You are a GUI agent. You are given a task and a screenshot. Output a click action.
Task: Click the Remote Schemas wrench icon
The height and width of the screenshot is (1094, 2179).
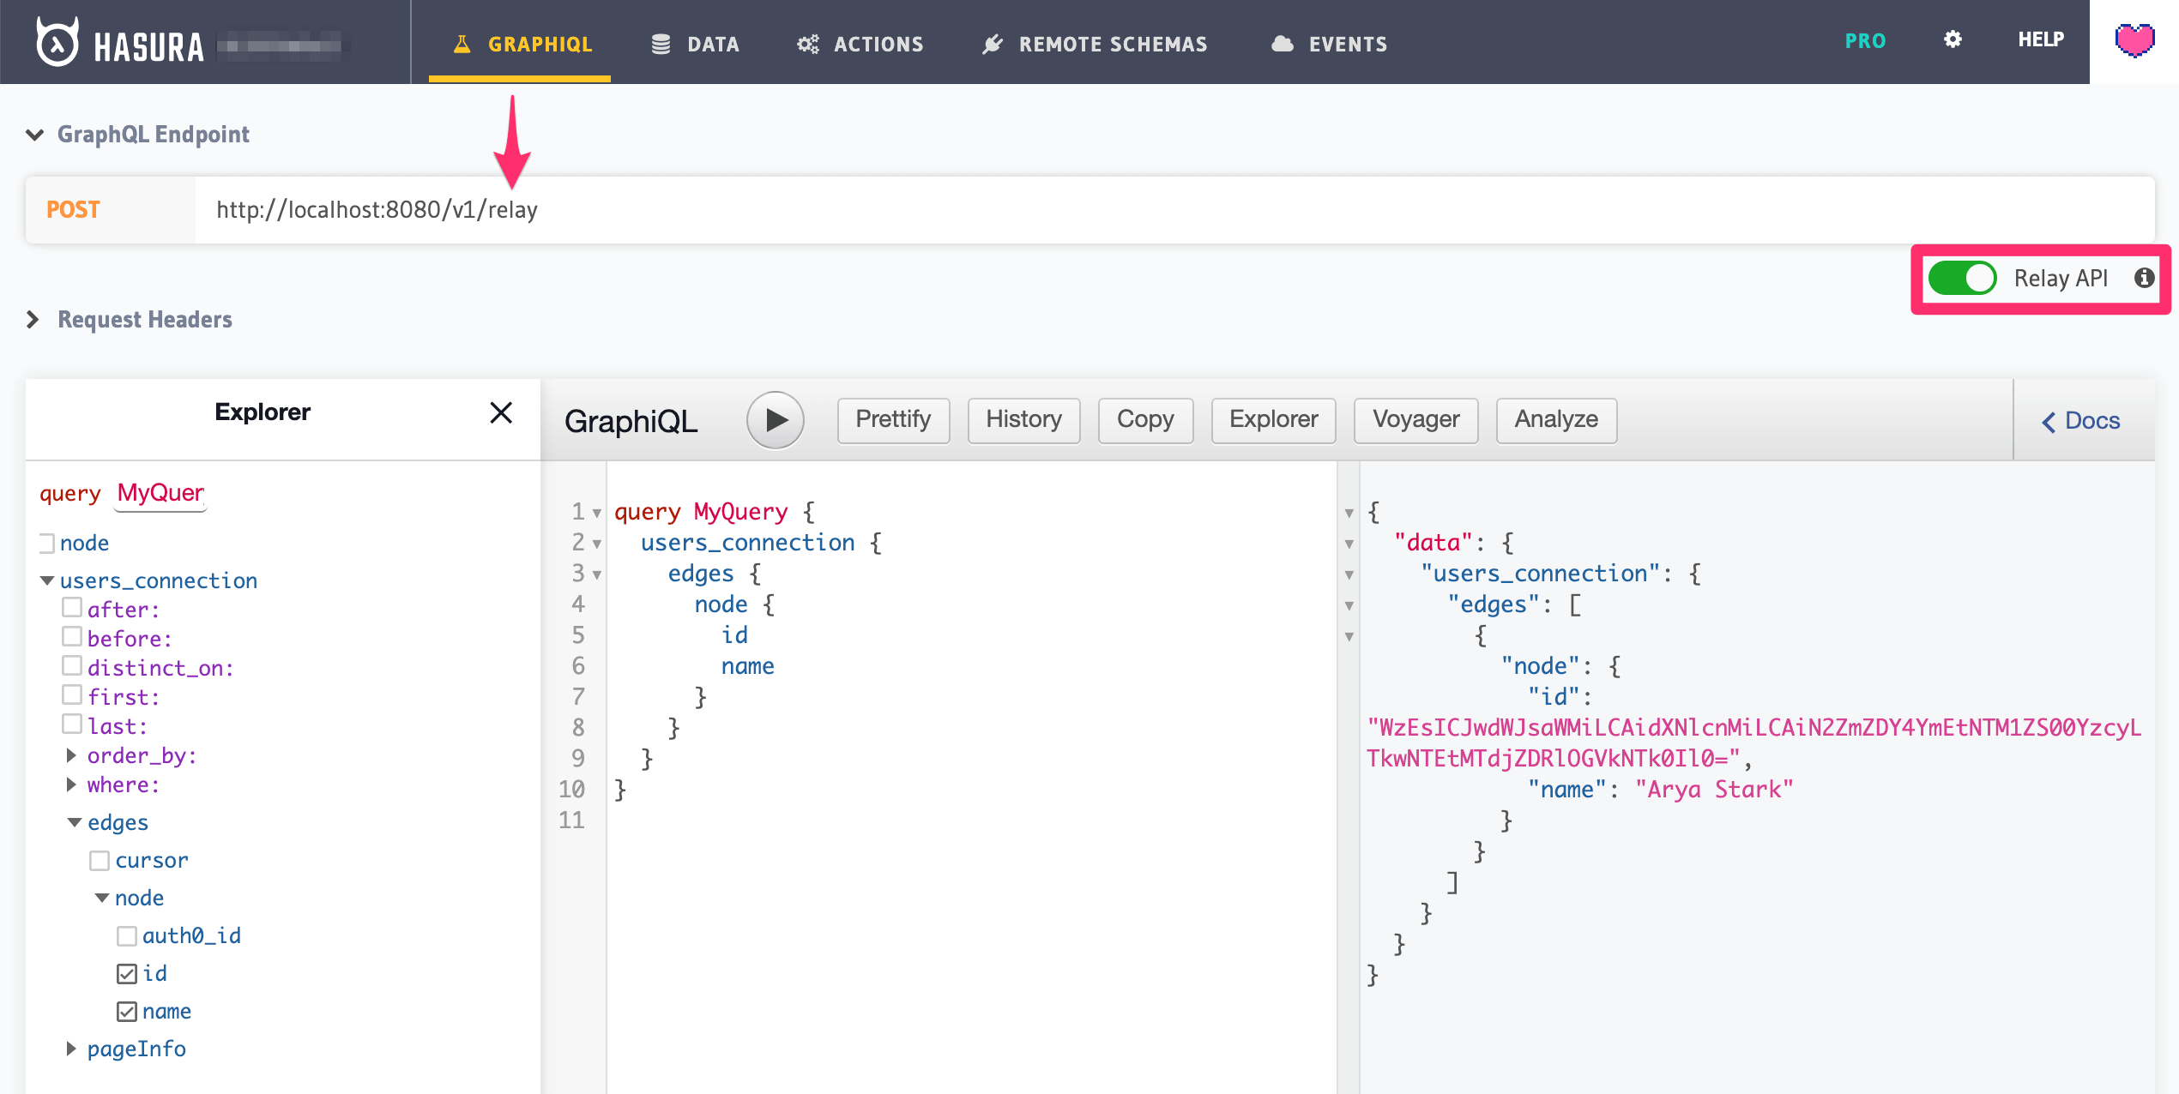click(993, 43)
